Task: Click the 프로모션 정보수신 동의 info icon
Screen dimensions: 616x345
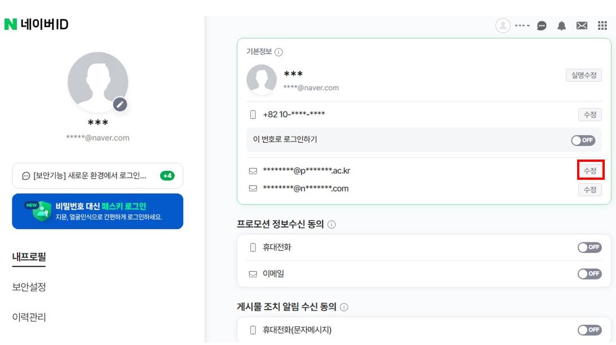Action: click(x=331, y=224)
